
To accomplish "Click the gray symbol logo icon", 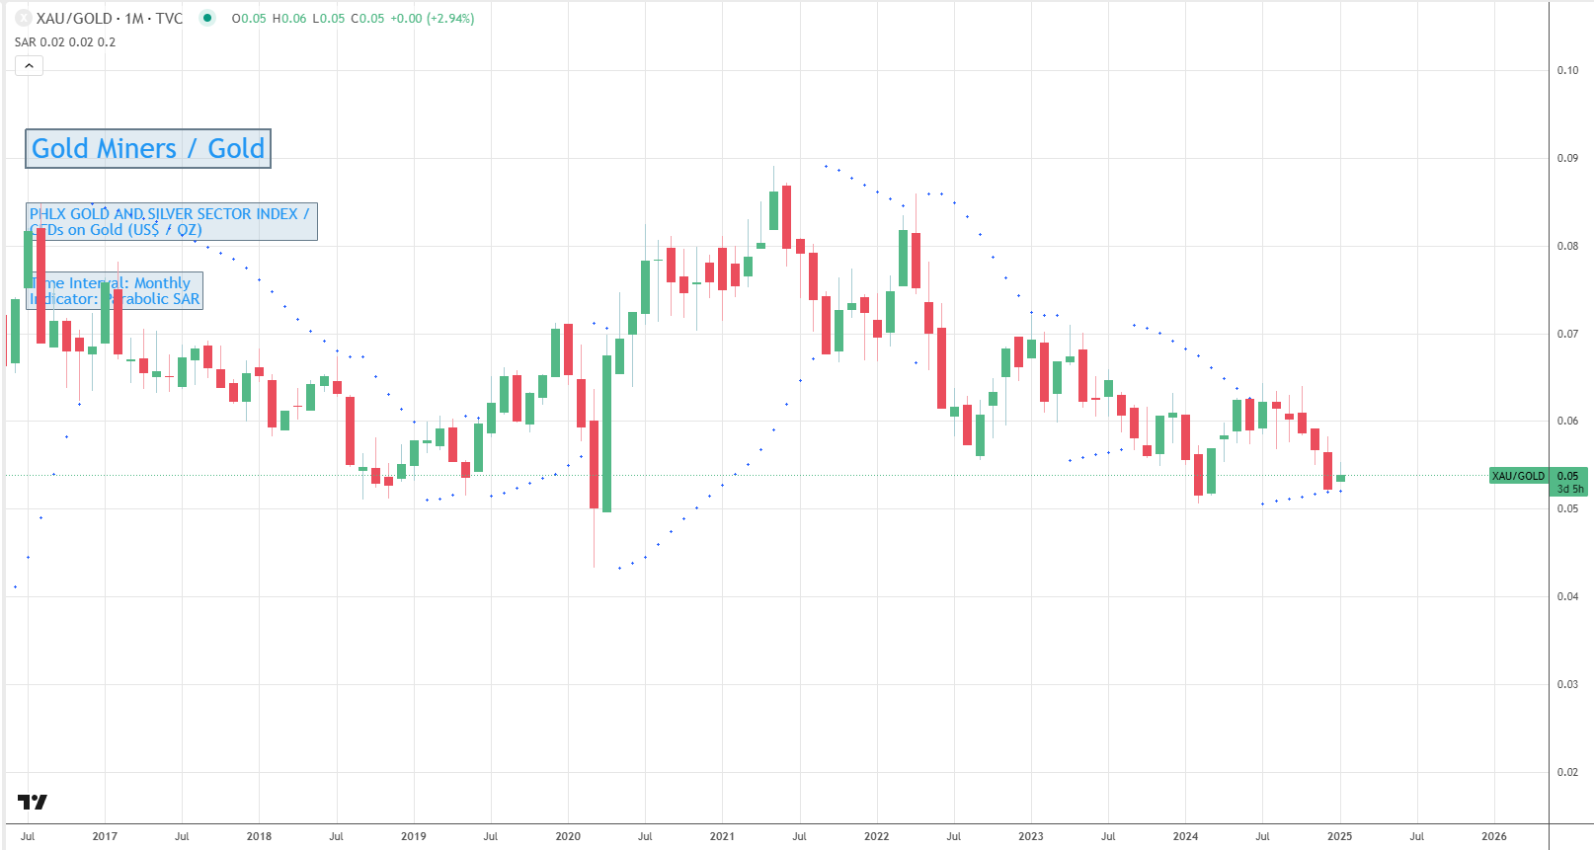I will click(24, 18).
